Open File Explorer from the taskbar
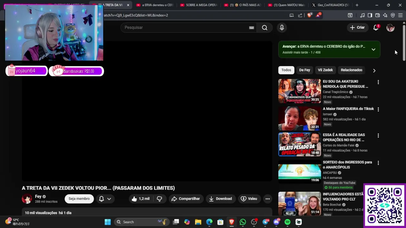406x228 pixels. coord(198,222)
